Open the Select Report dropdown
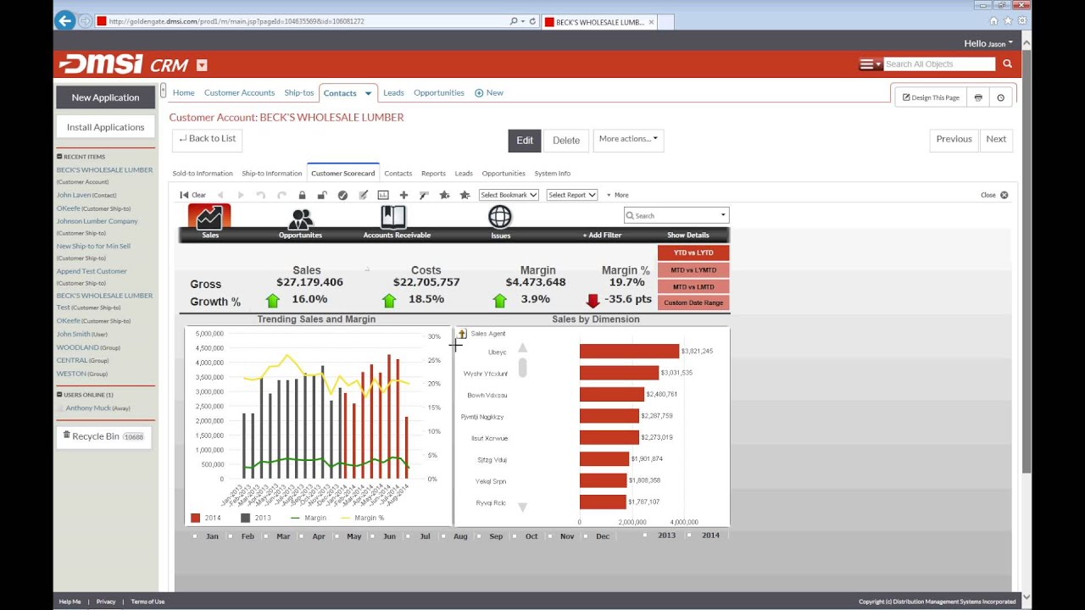This screenshot has height=610, width=1085. (572, 195)
